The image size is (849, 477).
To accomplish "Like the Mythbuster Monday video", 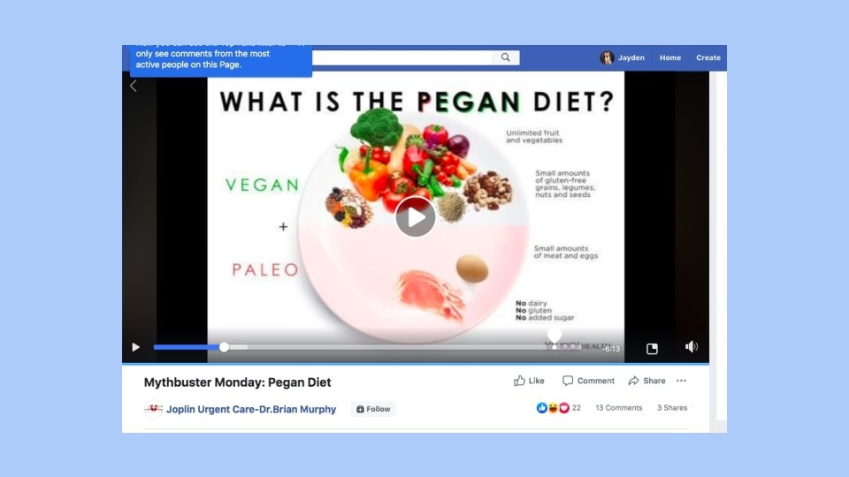I will pos(529,381).
